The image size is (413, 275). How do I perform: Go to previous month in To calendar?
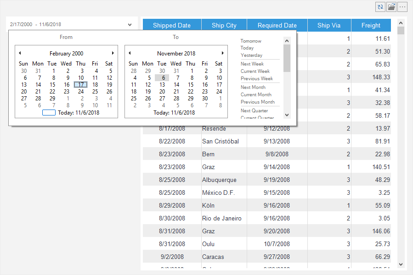pos(130,53)
